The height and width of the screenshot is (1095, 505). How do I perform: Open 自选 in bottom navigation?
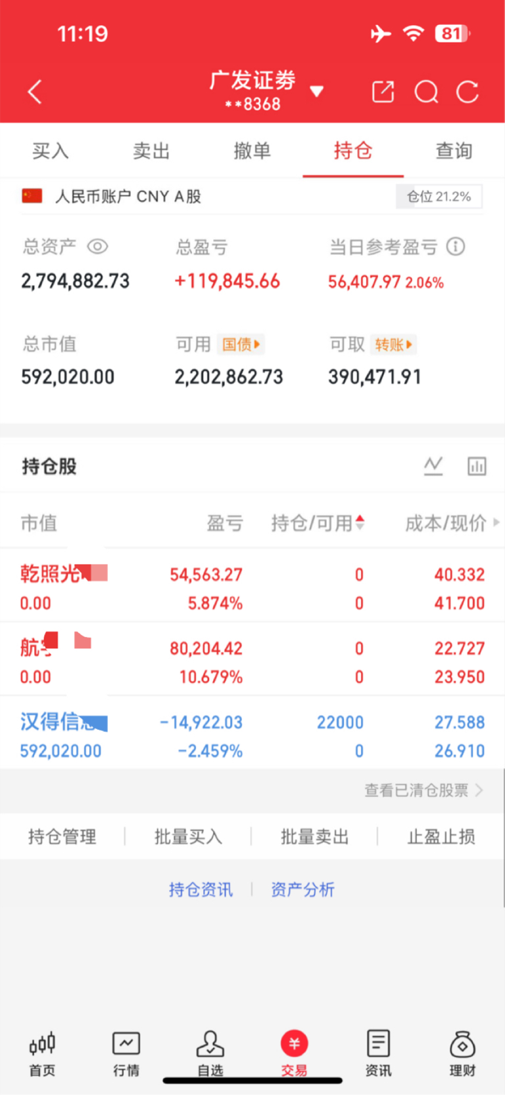tap(210, 1053)
